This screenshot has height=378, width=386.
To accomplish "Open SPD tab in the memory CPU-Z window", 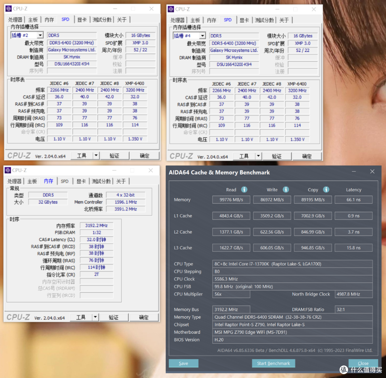I will coord(64,181).
